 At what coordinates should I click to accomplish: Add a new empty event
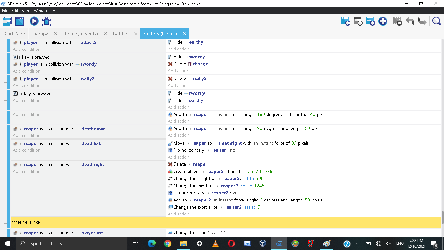pyautogui.click(x=346, y=21)
